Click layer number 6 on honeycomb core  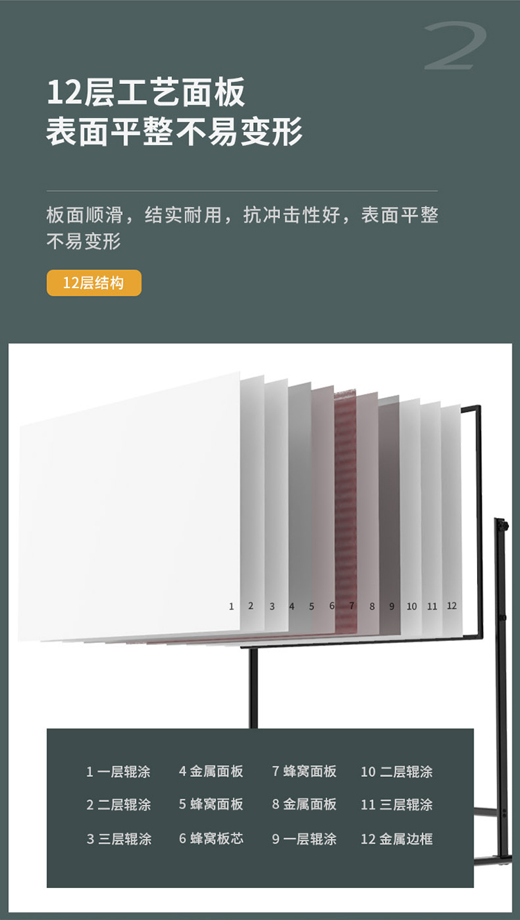coord(331,606)
